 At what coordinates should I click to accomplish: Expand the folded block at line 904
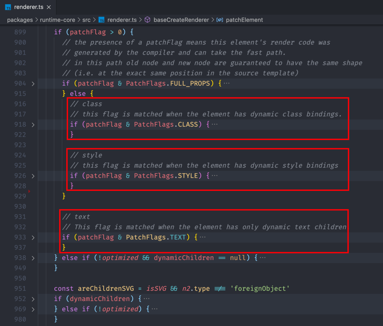click(33, 84)
